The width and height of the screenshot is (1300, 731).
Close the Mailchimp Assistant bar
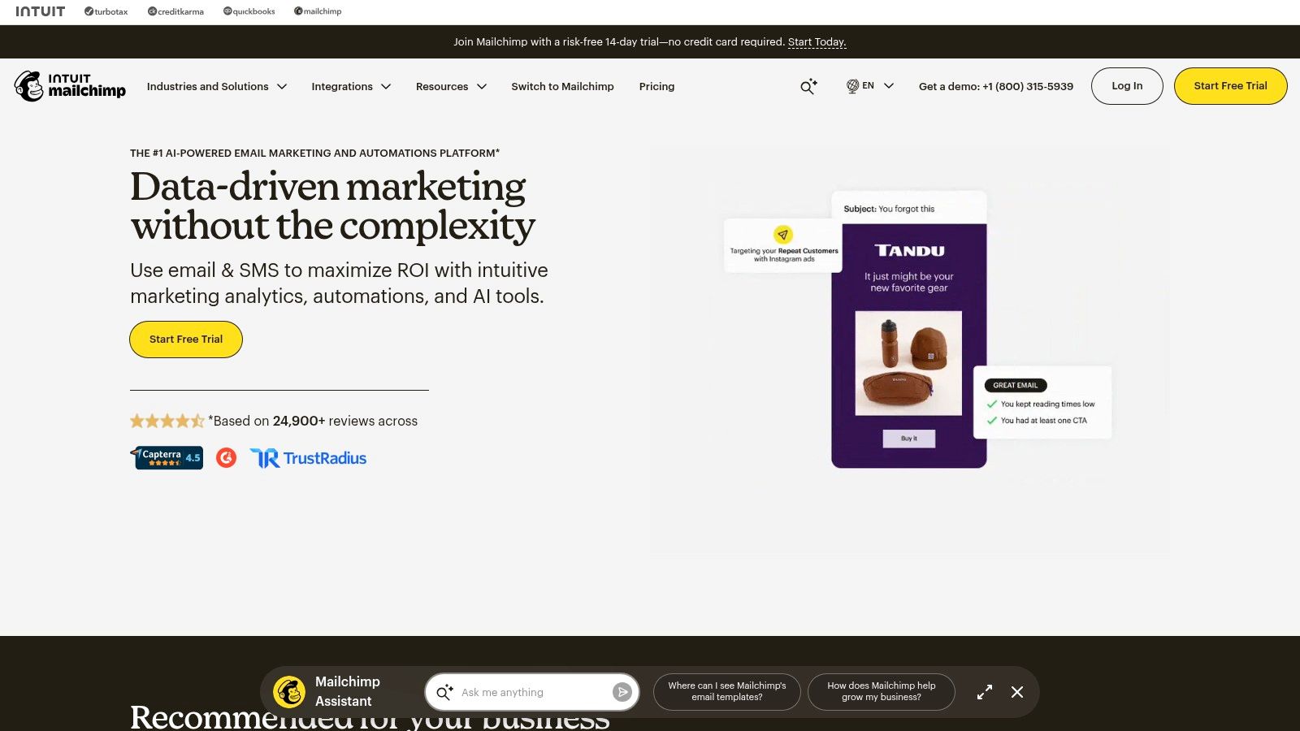[x=1016, y=692]
